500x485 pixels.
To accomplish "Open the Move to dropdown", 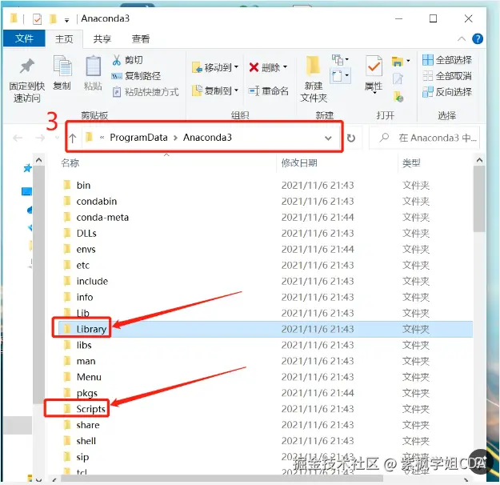I will (x=215, y=68).
